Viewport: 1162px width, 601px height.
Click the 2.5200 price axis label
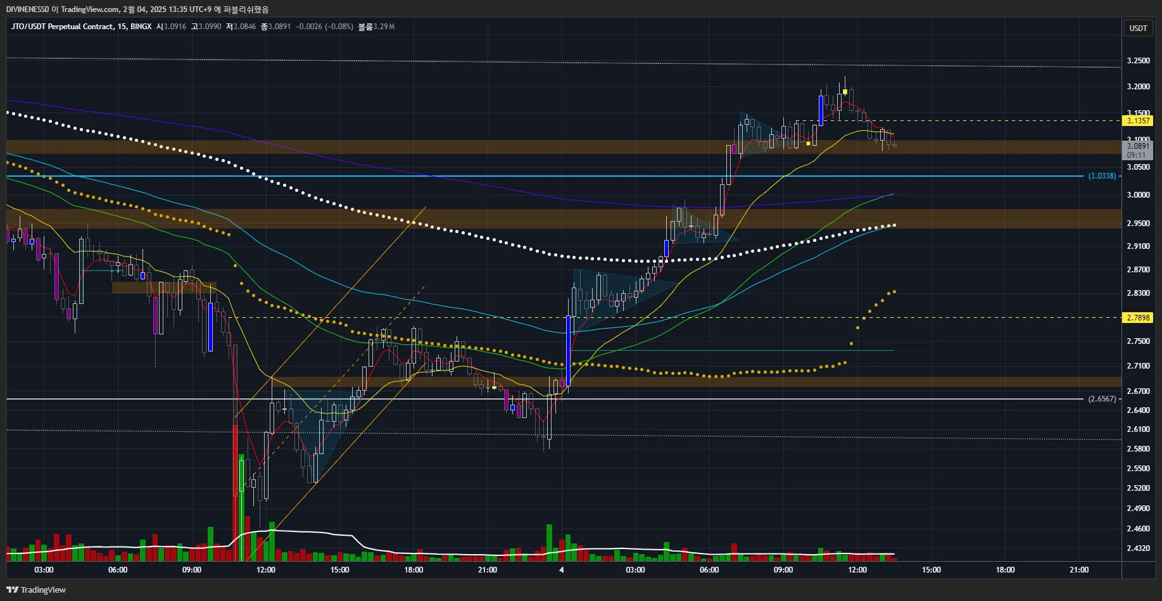pos(1138,488)
